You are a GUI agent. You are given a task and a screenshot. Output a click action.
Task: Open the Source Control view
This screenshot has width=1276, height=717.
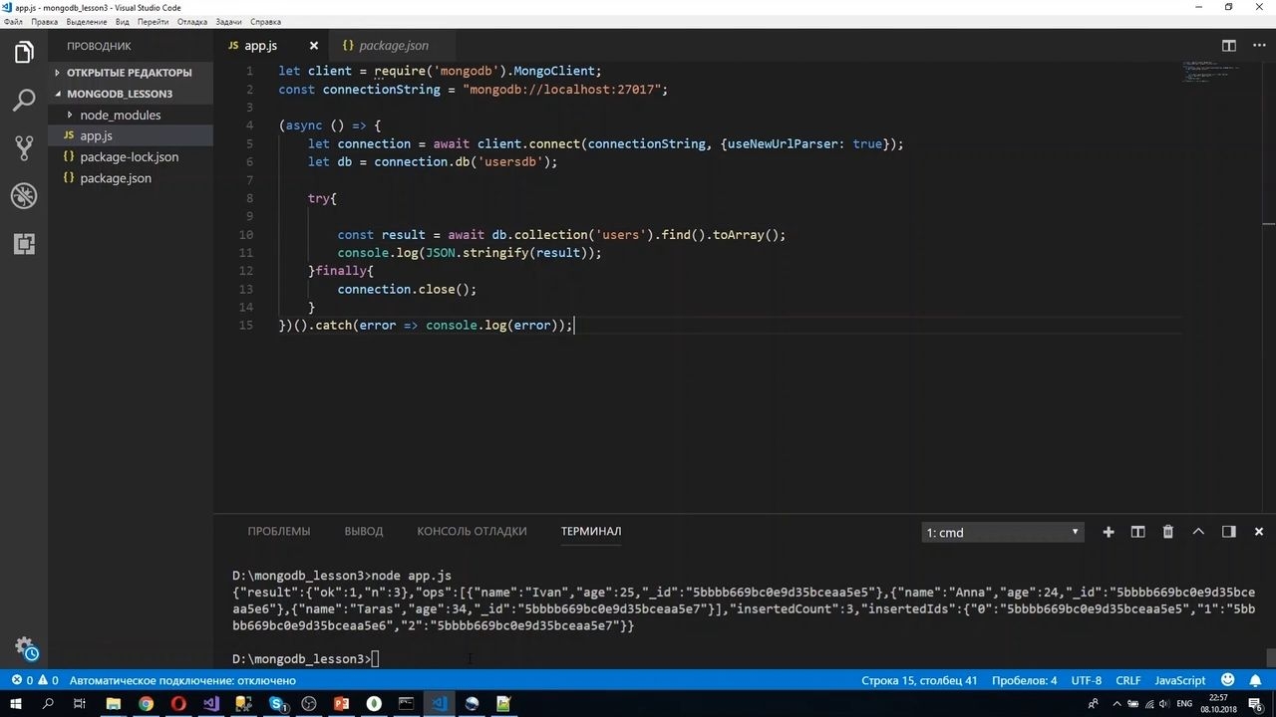pyautogui.click(x=24, y=148)
